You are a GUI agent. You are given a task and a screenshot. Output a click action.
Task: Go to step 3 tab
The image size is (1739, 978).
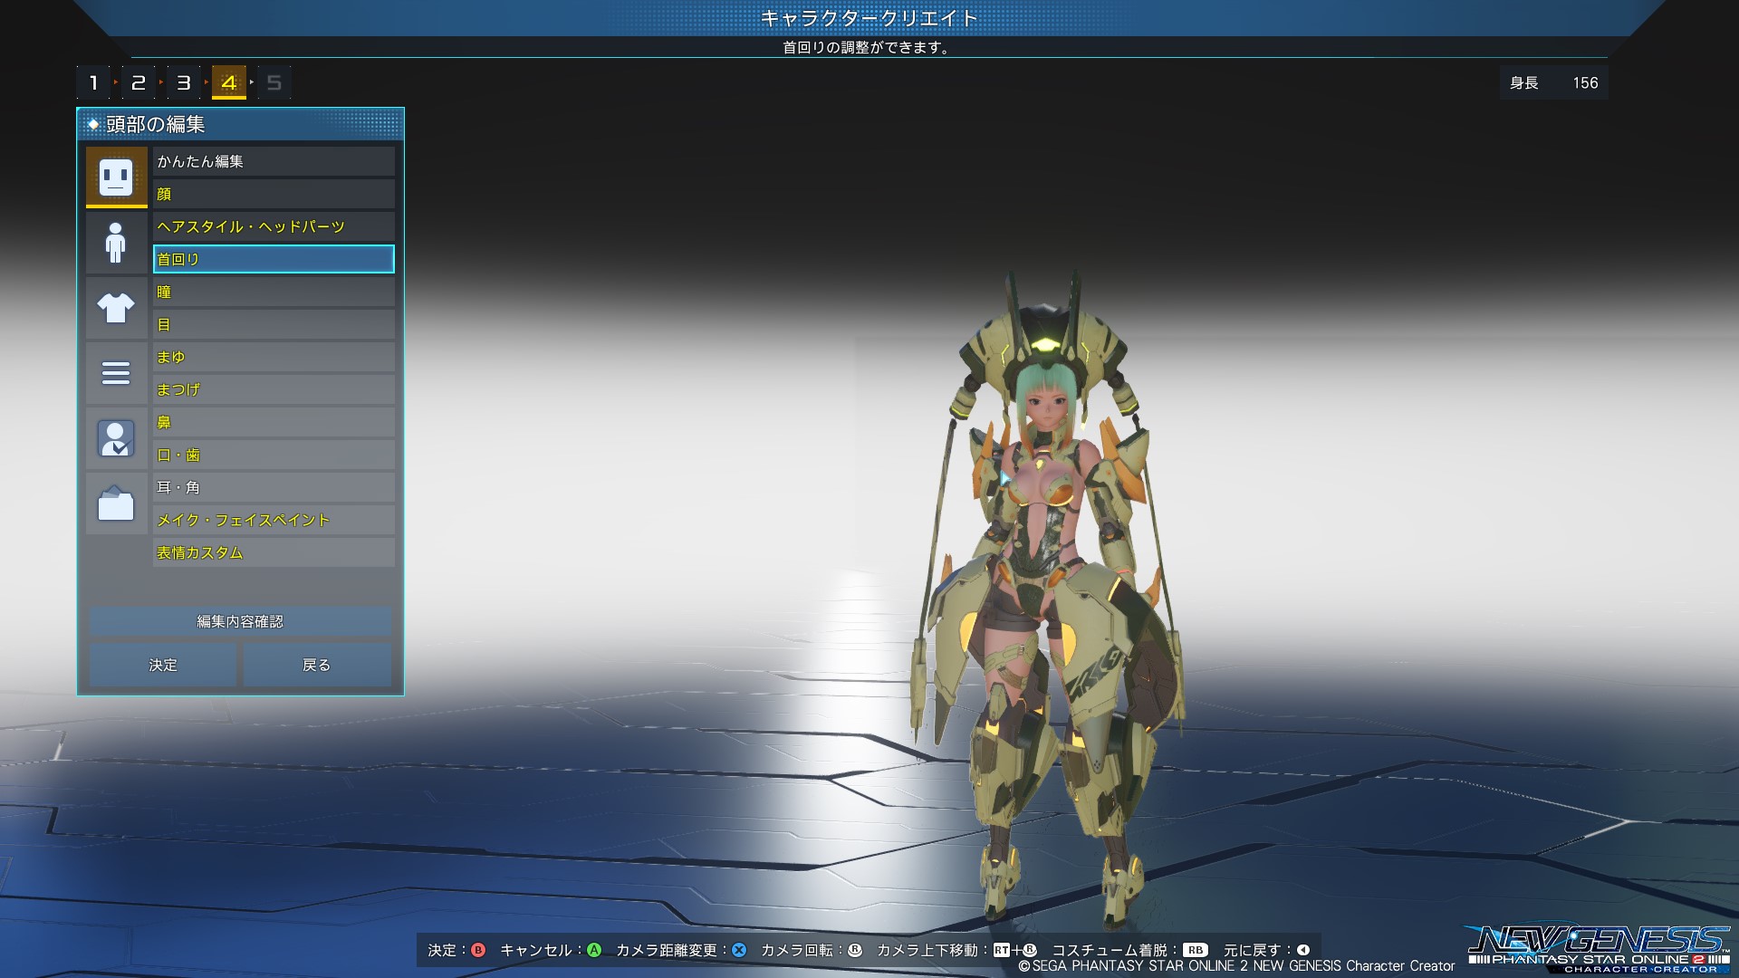click(184, 83)
